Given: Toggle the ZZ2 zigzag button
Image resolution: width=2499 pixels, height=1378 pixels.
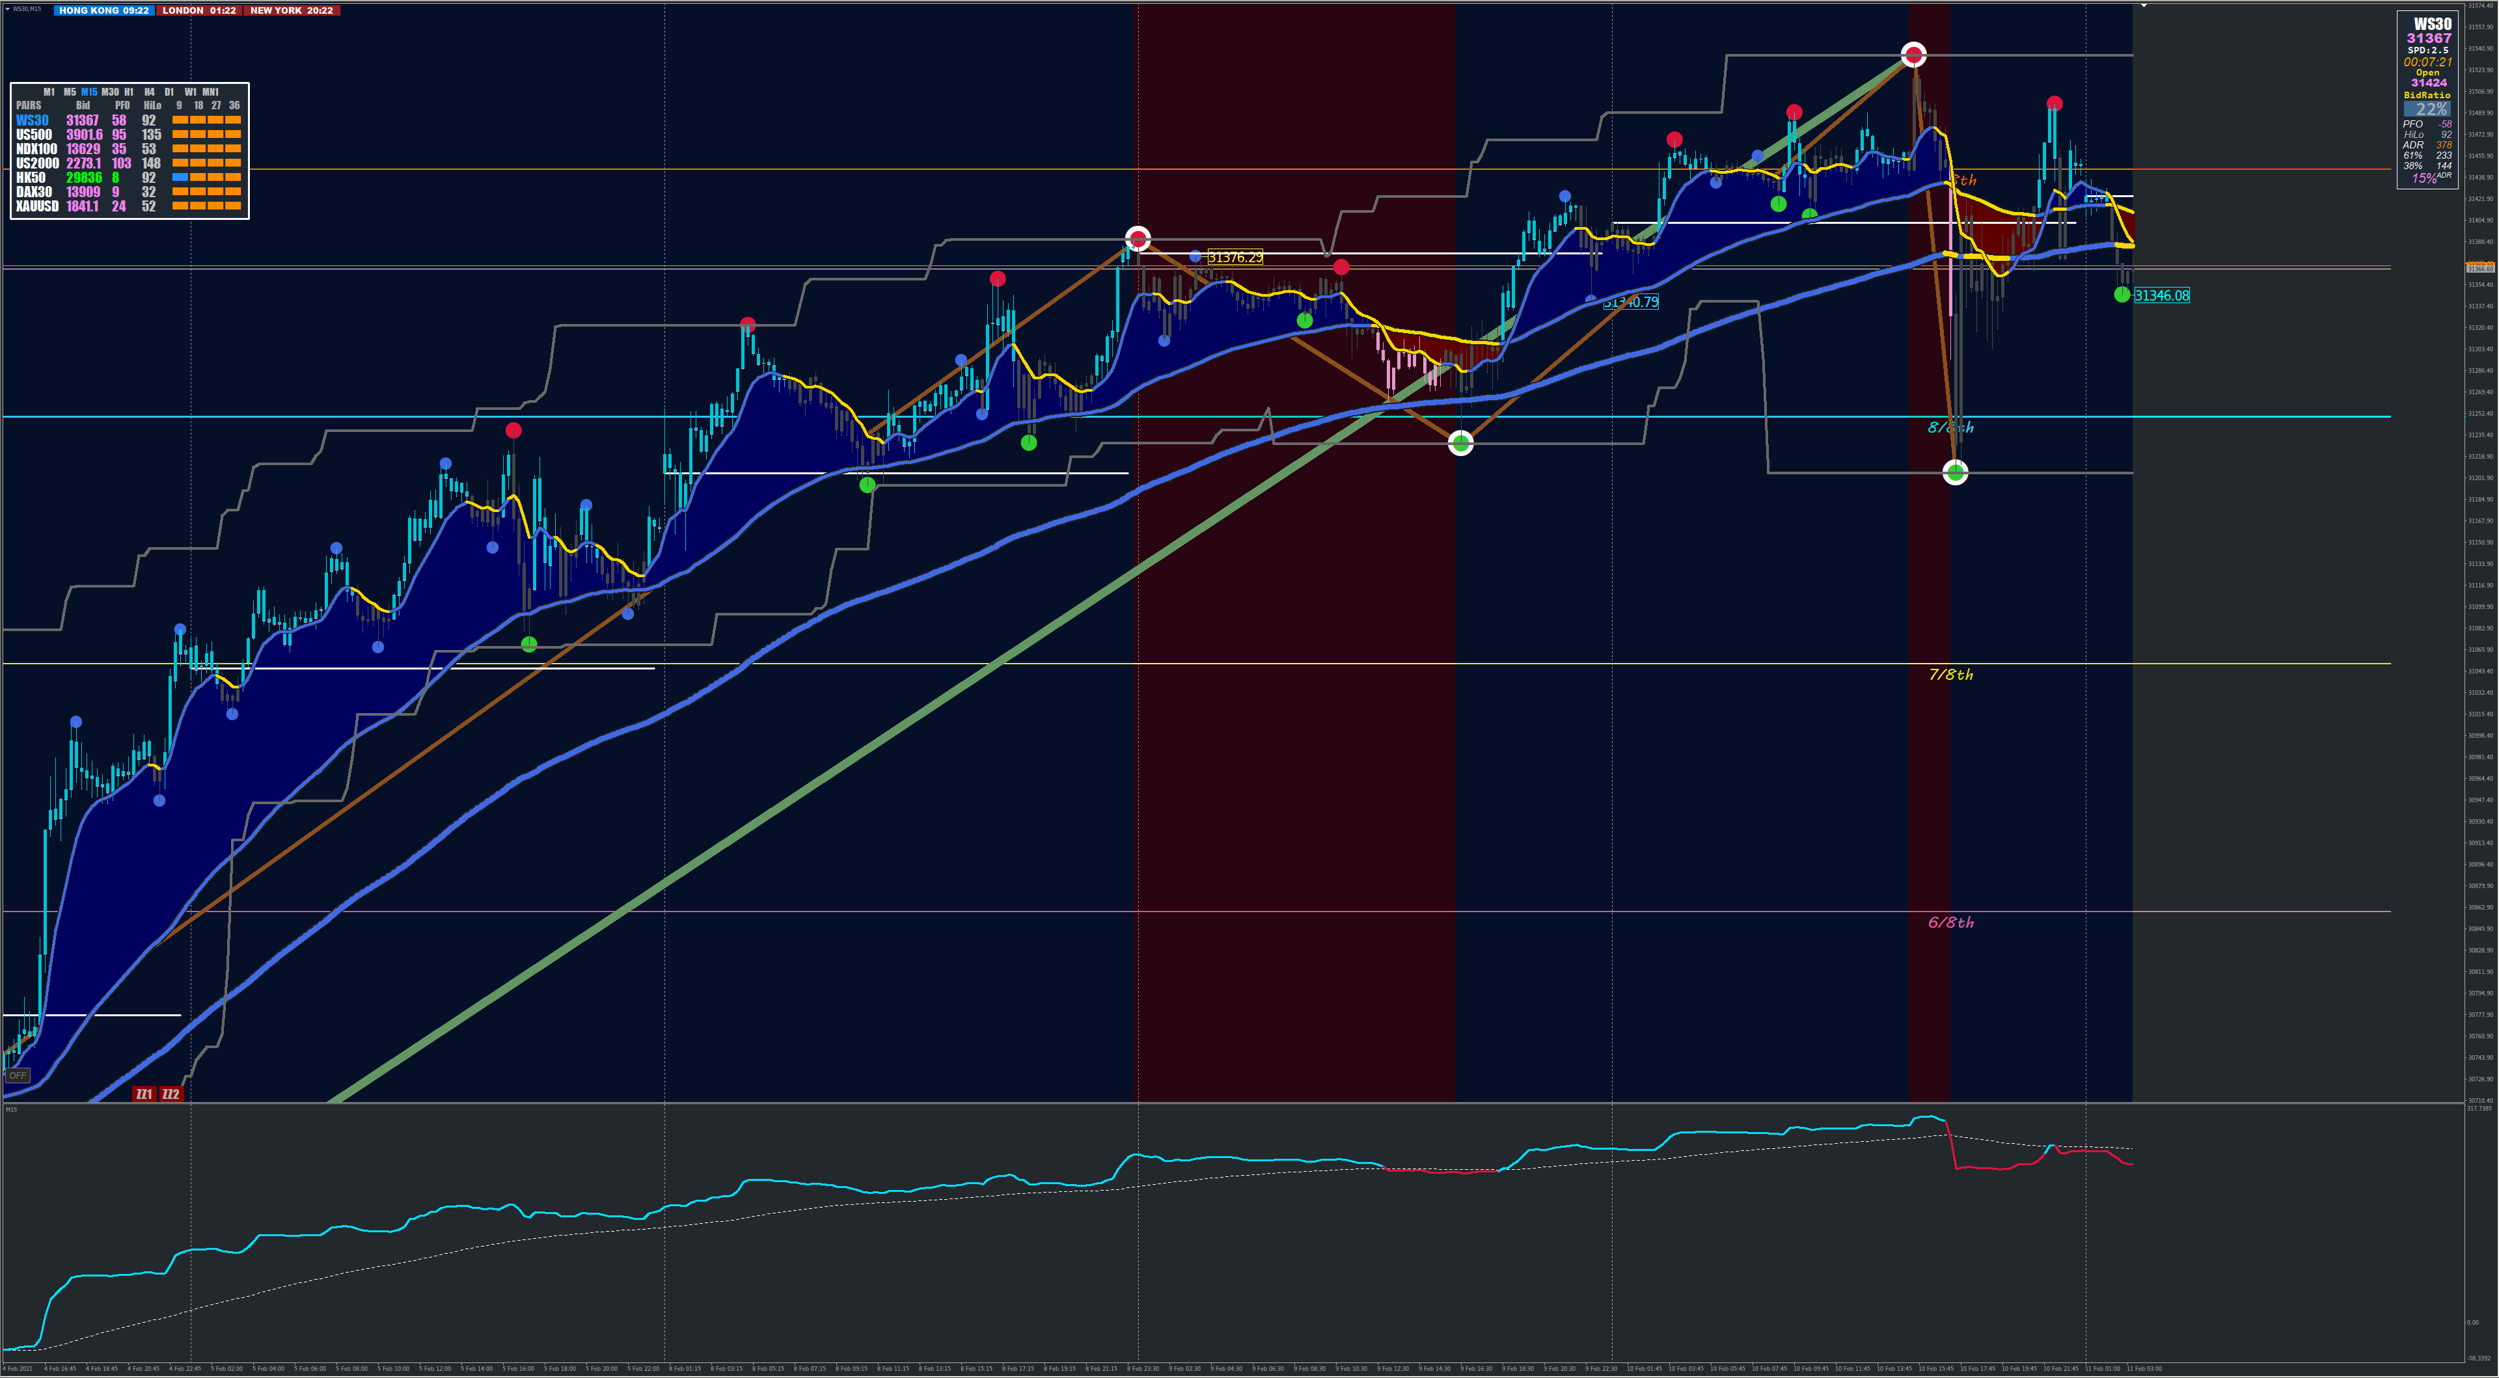Looking at the screenshot, I should pyautogui.click(x=171, y=1094).
